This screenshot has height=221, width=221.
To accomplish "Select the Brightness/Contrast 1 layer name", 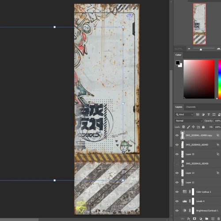I will pos(207,211).
